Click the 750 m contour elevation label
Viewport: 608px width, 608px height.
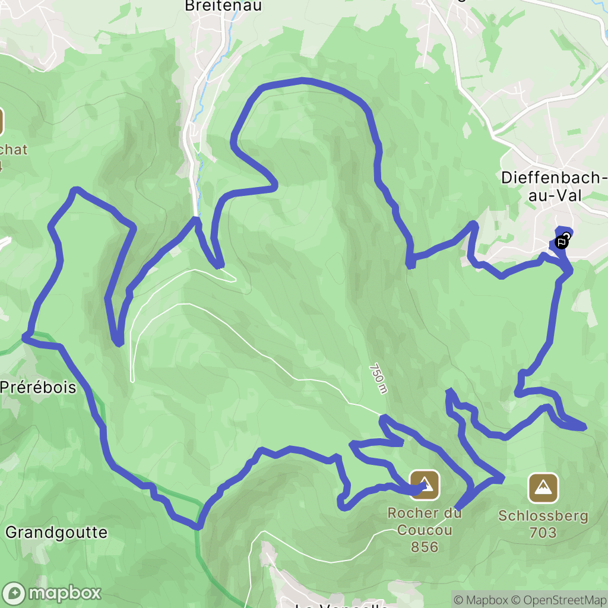point(378,378)
